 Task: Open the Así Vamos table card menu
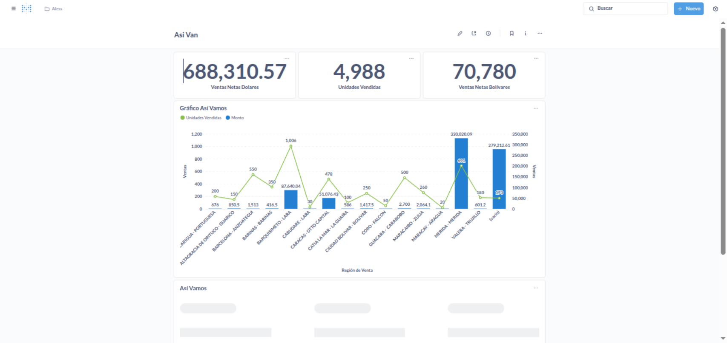(536, 288)
